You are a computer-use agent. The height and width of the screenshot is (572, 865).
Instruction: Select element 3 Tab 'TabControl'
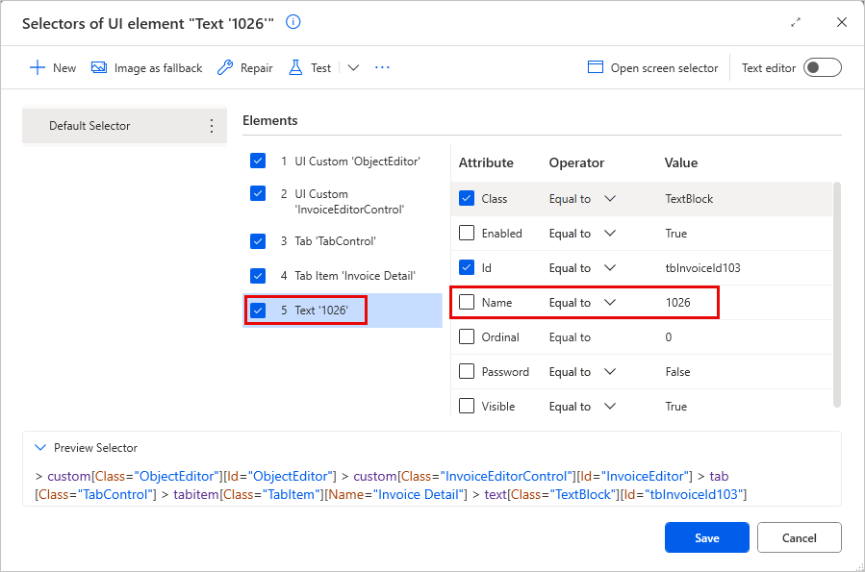point(337,241)
